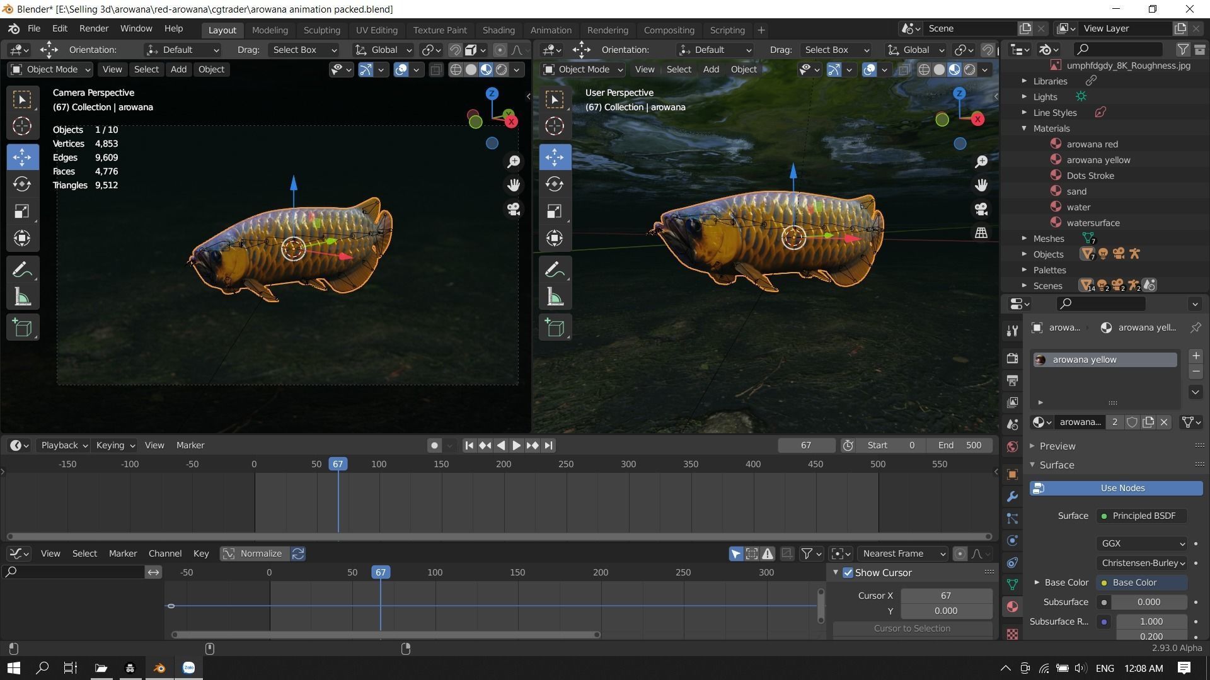
Task: Expand the Meshes tree entry
Action: (1024, 239)
